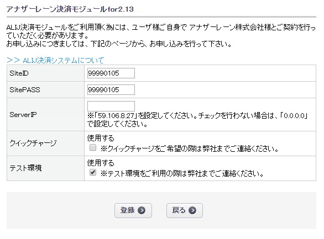Click the ServerIP row label

pos(23,115)
